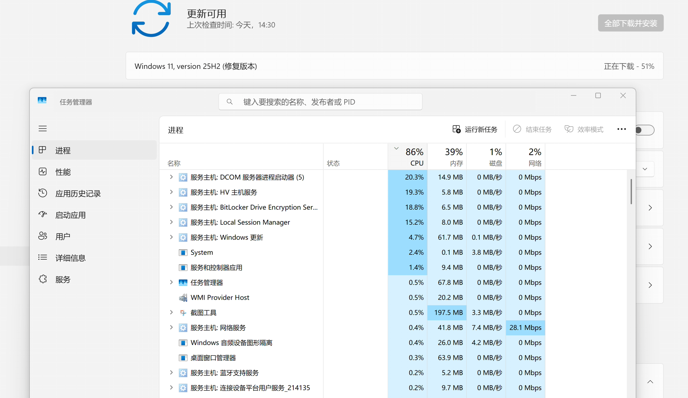Viewport: 688px width, 398px height.
Task: Open the 详细信息 tab
Action: tap(94, 258)
